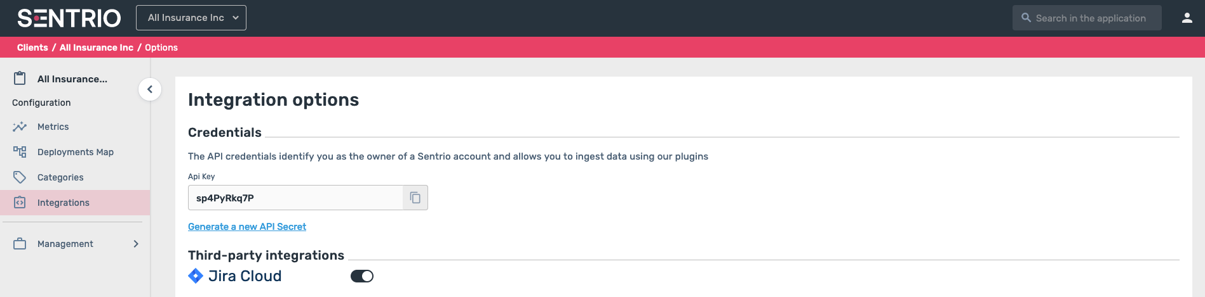Screen dimensions: 1205x297
Task: Open Deployments Map in the sidebar
Action: 75,152
